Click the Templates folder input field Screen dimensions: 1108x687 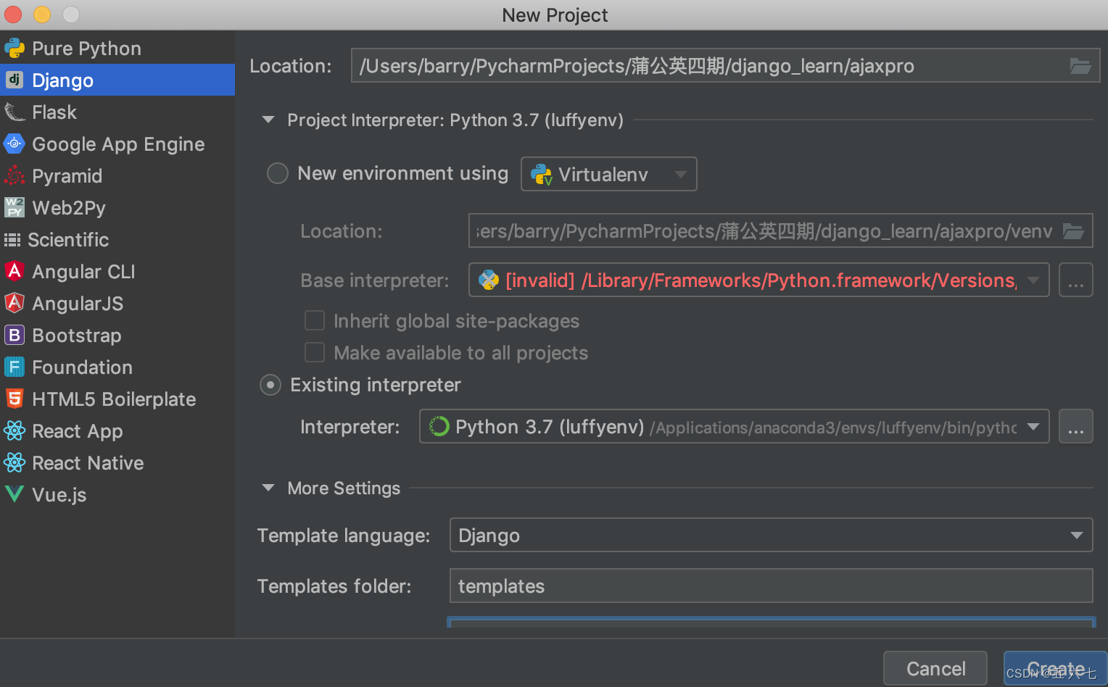(772, 586)
